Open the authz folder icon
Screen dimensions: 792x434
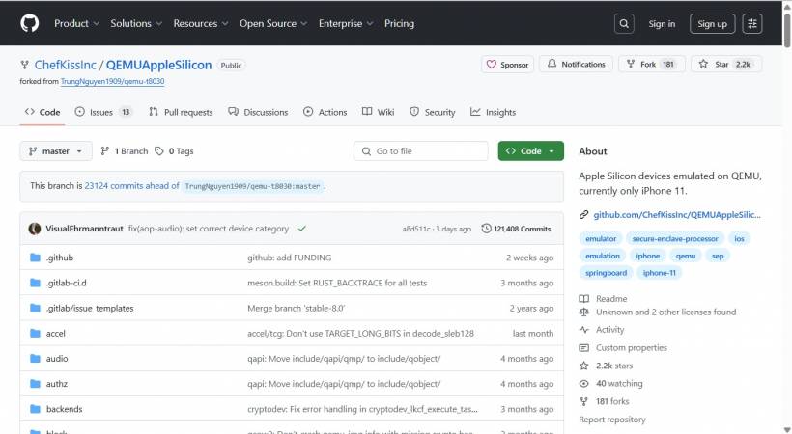point(35,384)
